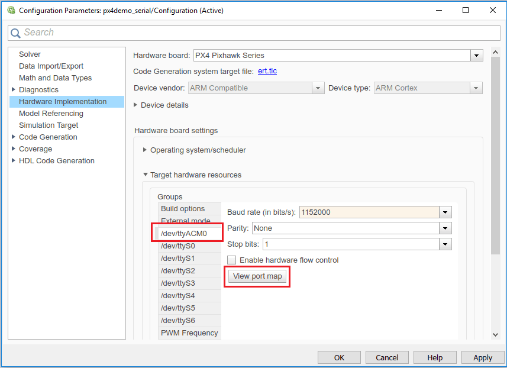
Task: Select the /dev/ttyACM0 group
Action: click(188, 234)
